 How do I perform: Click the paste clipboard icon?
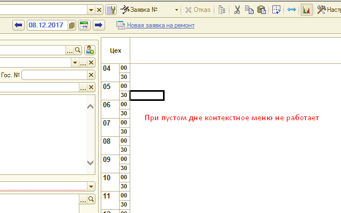tap(262, 10)
